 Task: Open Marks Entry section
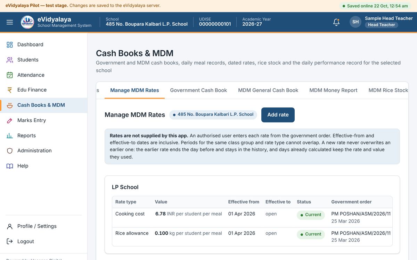click(43, 120)
